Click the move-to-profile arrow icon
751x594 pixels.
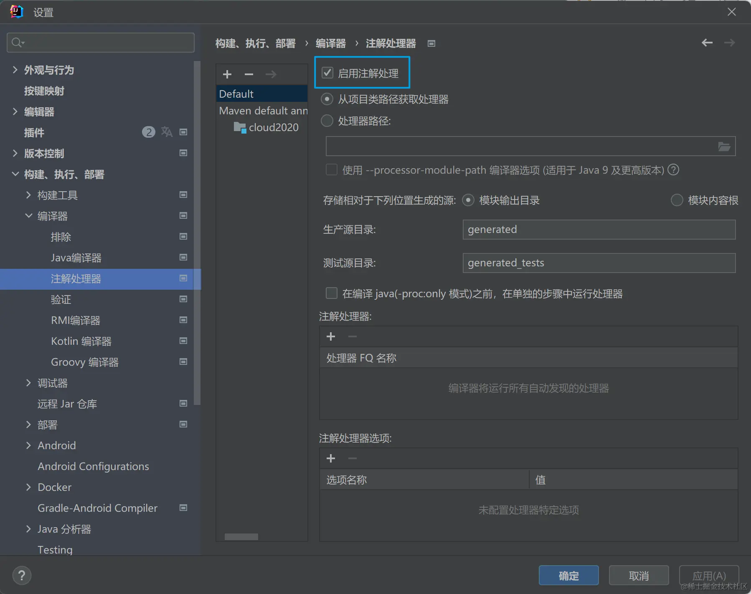click(x=271, y=74)
